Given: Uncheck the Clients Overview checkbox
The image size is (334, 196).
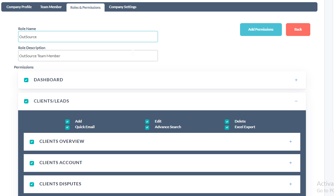Looking at the screenshot, I should (32, 142).
